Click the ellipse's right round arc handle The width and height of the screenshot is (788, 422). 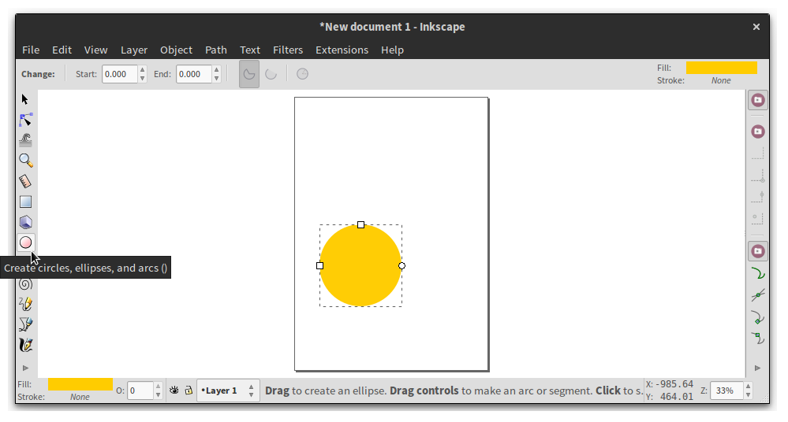[x=401, y=266]
